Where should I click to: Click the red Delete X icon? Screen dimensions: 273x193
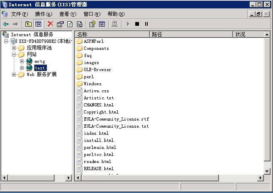point(50,24)
